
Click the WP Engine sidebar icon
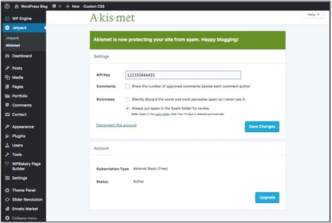(8, 19)
